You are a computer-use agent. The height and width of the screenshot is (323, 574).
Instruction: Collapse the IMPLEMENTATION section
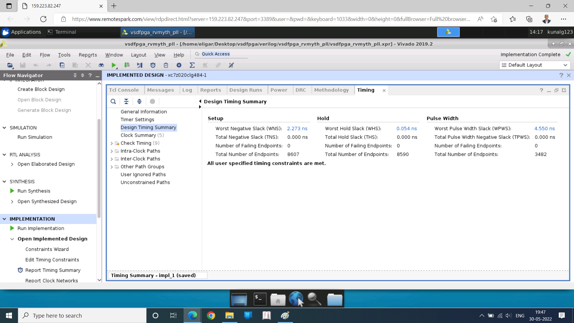pos(4,219)
